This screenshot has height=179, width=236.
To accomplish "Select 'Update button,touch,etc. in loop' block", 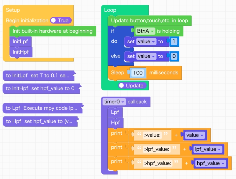I will pyautogui.click(x=149, y=21).
